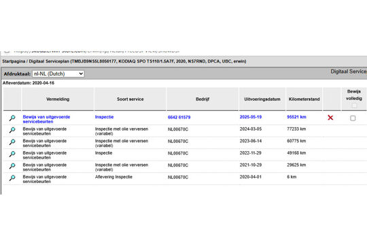Image resolution: width=367 pixels, height=245 pixels.
Task: Open magnifier for the 2020-04-01 delivery inspection
Action: [12, 178]
